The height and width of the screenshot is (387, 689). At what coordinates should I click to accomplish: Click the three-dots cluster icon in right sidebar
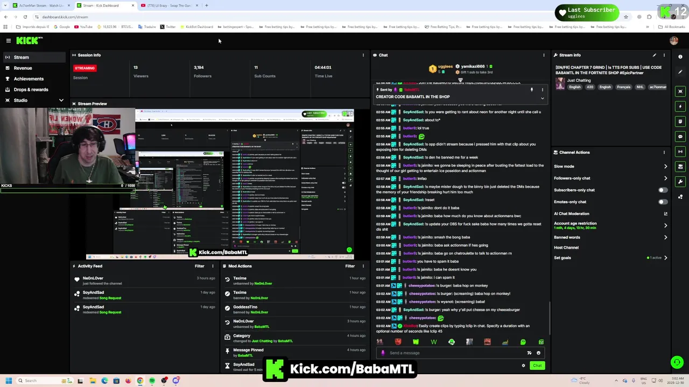click(x=680, y=197)
